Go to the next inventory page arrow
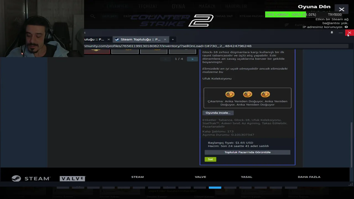The height and width of the screenshot is (199, 354). 192,59
